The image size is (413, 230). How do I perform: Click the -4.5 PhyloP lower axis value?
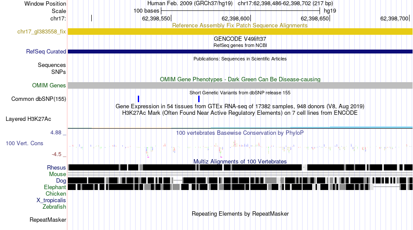pyautogui.click(x=57, y=154)
